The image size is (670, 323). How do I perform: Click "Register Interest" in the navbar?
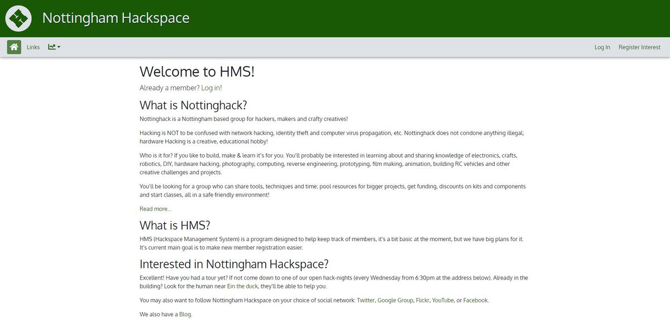[639, 47]
